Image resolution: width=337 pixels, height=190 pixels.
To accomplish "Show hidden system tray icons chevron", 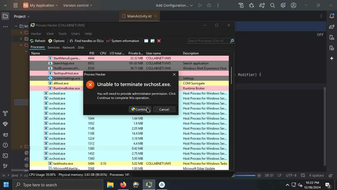I will (288, 185).
